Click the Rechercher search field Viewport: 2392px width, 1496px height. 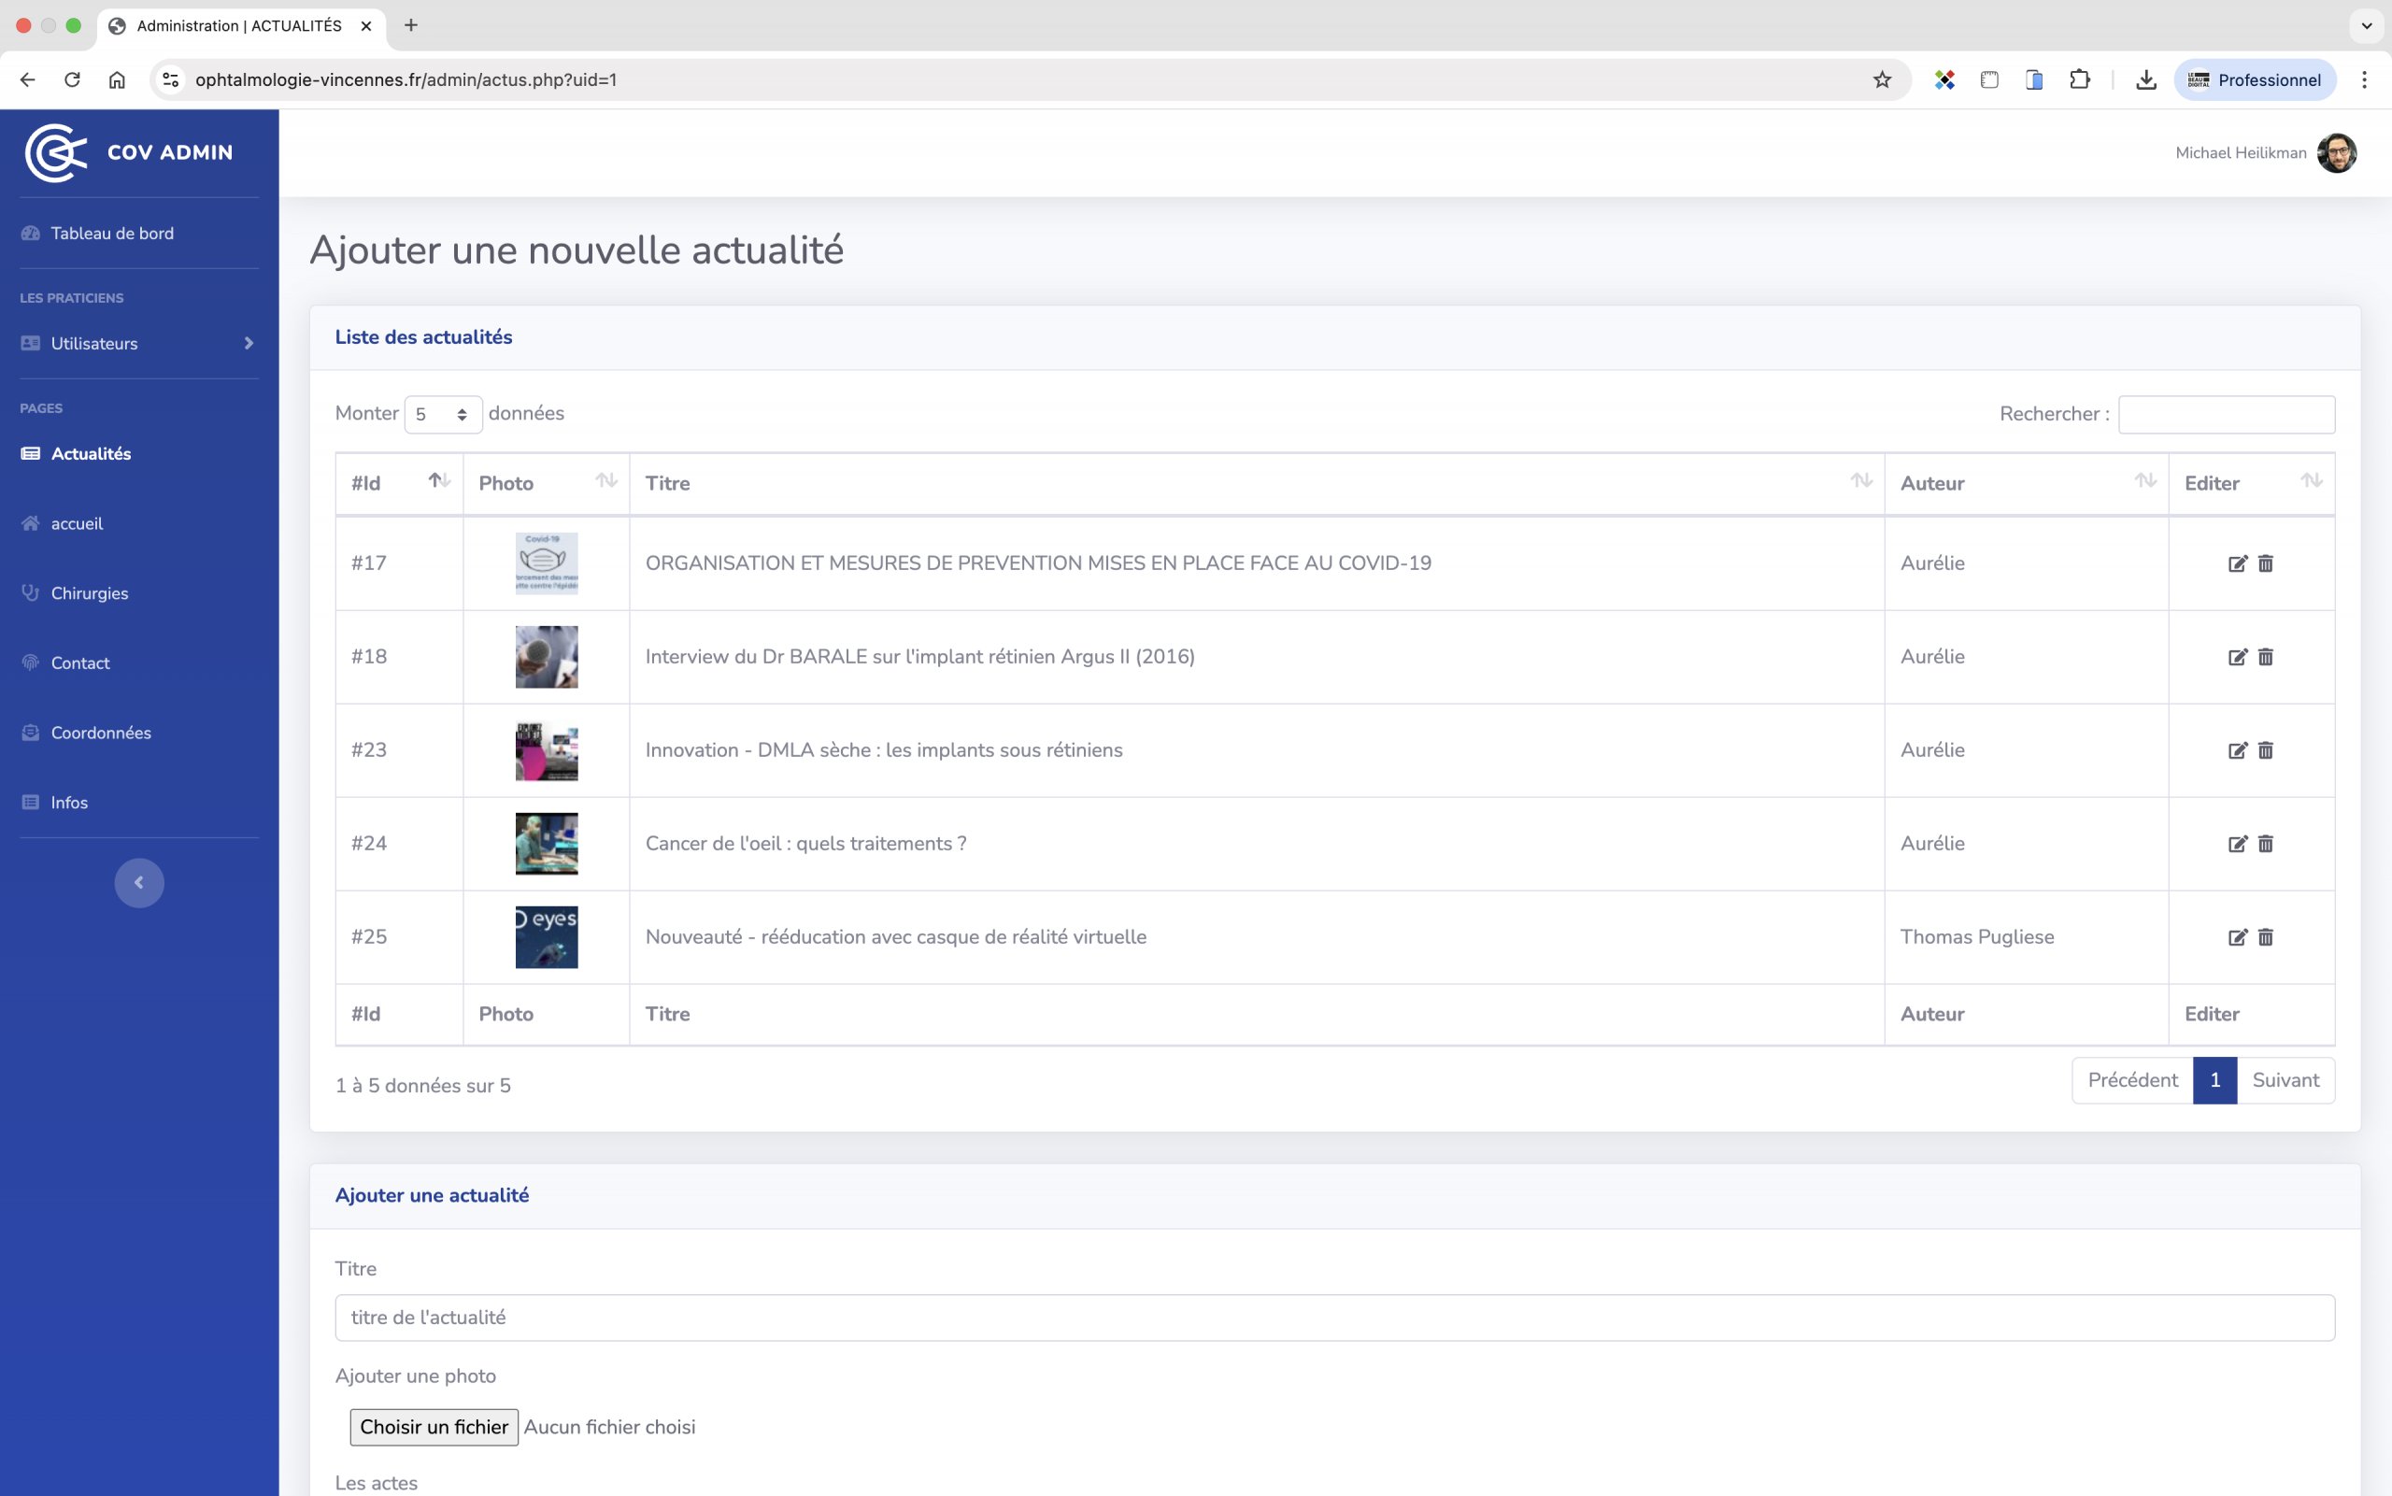2226,415
